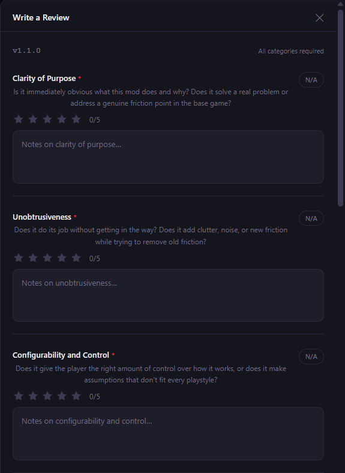Set Unobtrusiveness rating to five stars
Image resolution: width=345 pixels, height=473 pixels.
click(76, 258)
